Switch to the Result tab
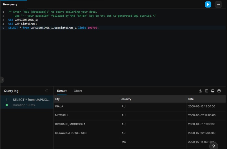Viewport: 227px width, 149px height. (62, 91)
